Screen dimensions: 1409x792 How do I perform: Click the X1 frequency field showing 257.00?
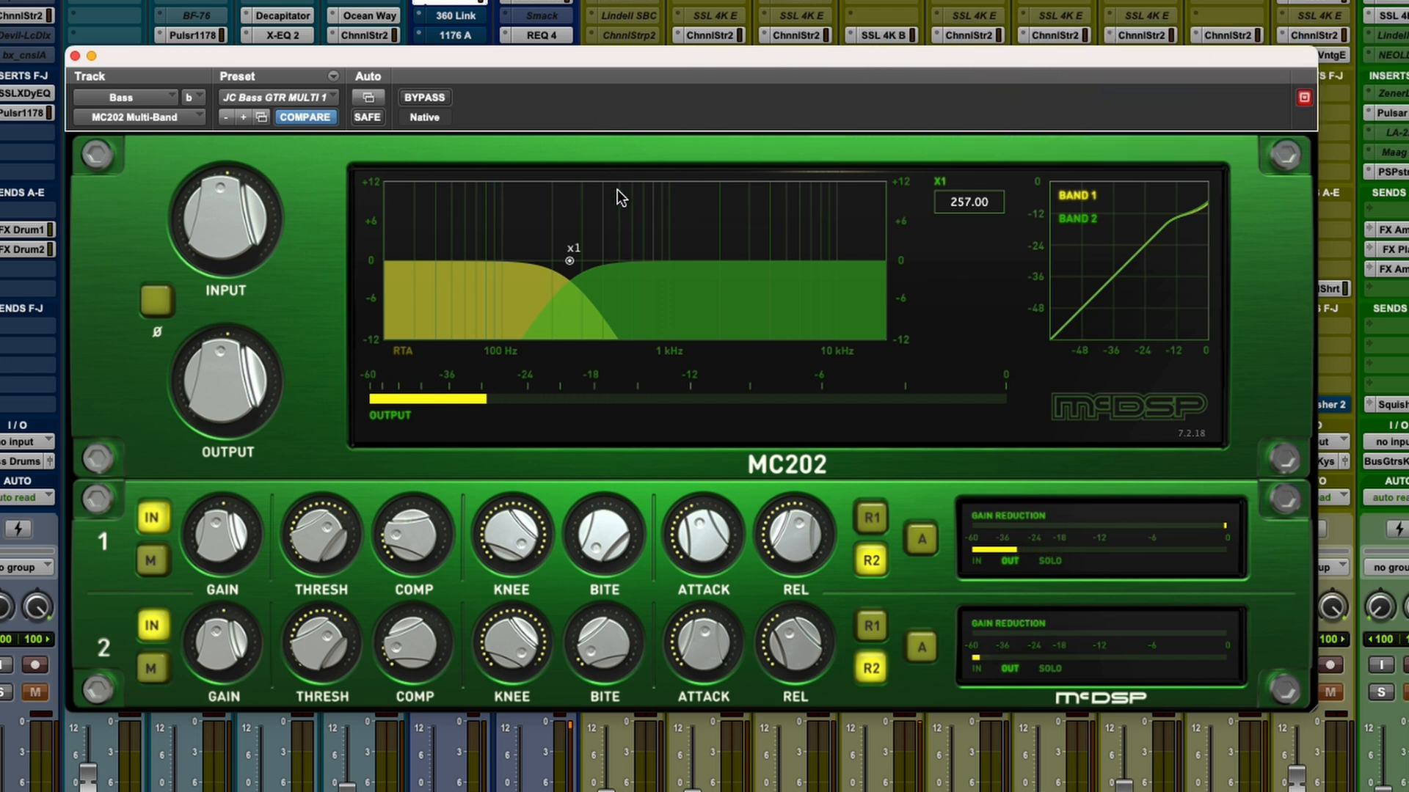point(969,202)
